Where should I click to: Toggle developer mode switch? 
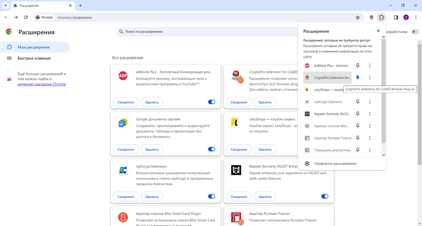[x=415, y=32]
